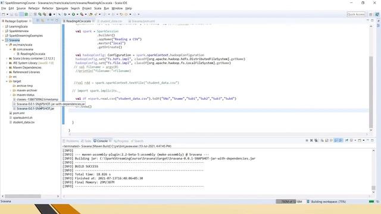Screen dimensions: 381x214
Task: Switch to the Progress tab
Action: [x=121, y=141]
